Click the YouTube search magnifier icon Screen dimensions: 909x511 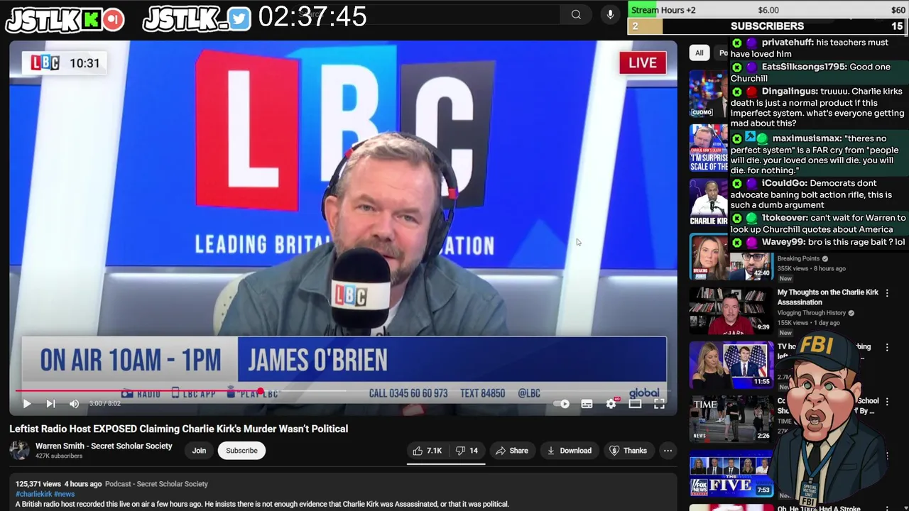pyautogui.click(x=576, y=14)
